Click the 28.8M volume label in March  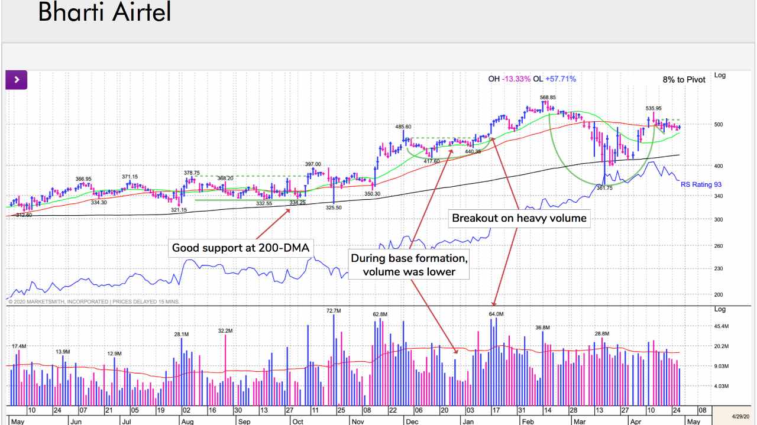[602, 333]
